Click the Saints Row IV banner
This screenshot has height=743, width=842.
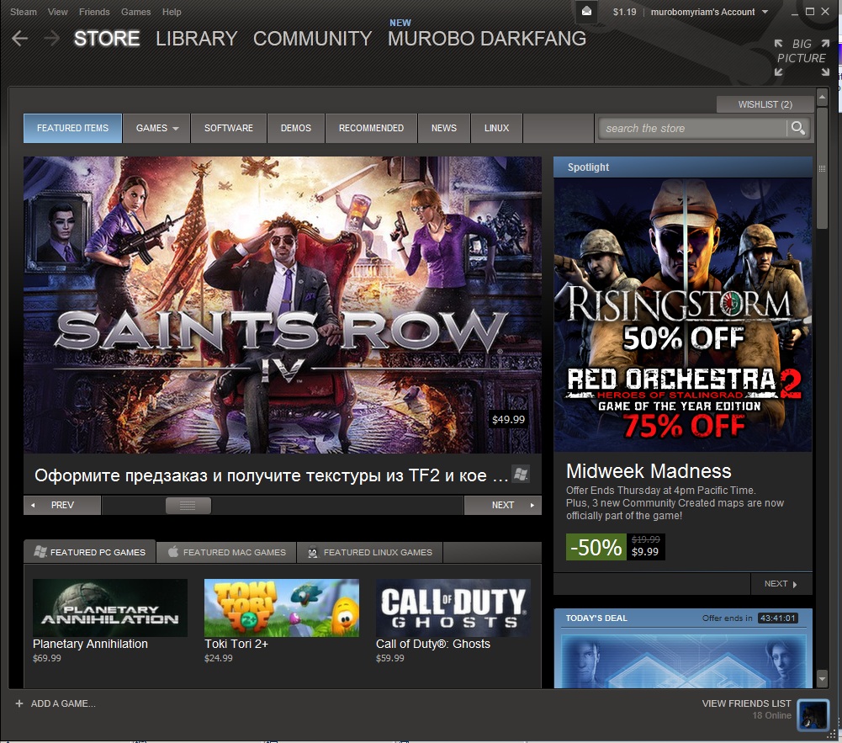click(x=283, y=305)
